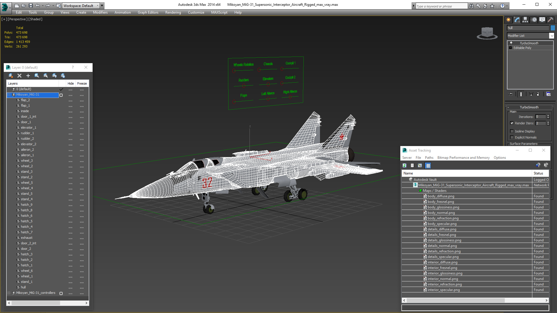Click the Iterations spinner up arrow

pos(548,116)
